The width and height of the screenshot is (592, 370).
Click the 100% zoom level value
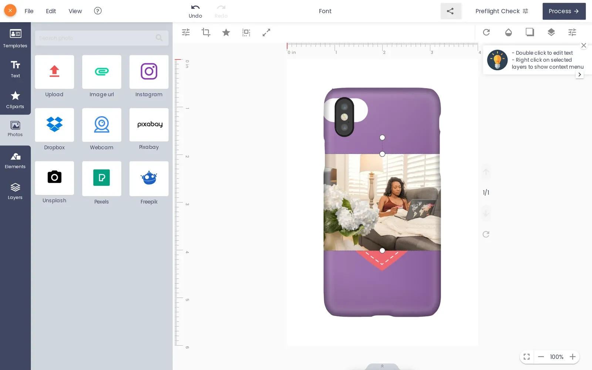556,357
